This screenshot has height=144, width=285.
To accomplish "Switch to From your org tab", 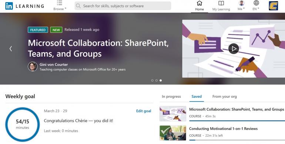I will (x=224, y=97).
